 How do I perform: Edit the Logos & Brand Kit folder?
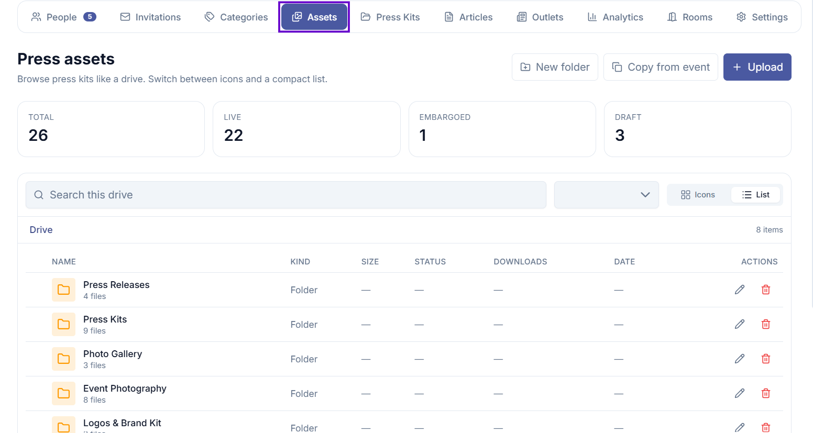[x=740, y=427]
